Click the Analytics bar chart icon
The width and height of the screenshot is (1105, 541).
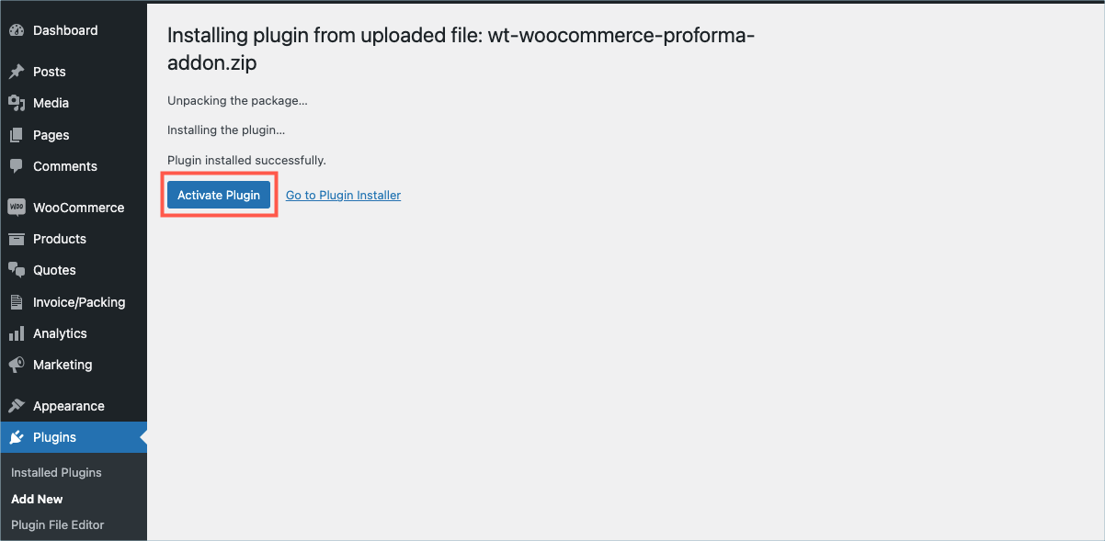pos(17,333)
